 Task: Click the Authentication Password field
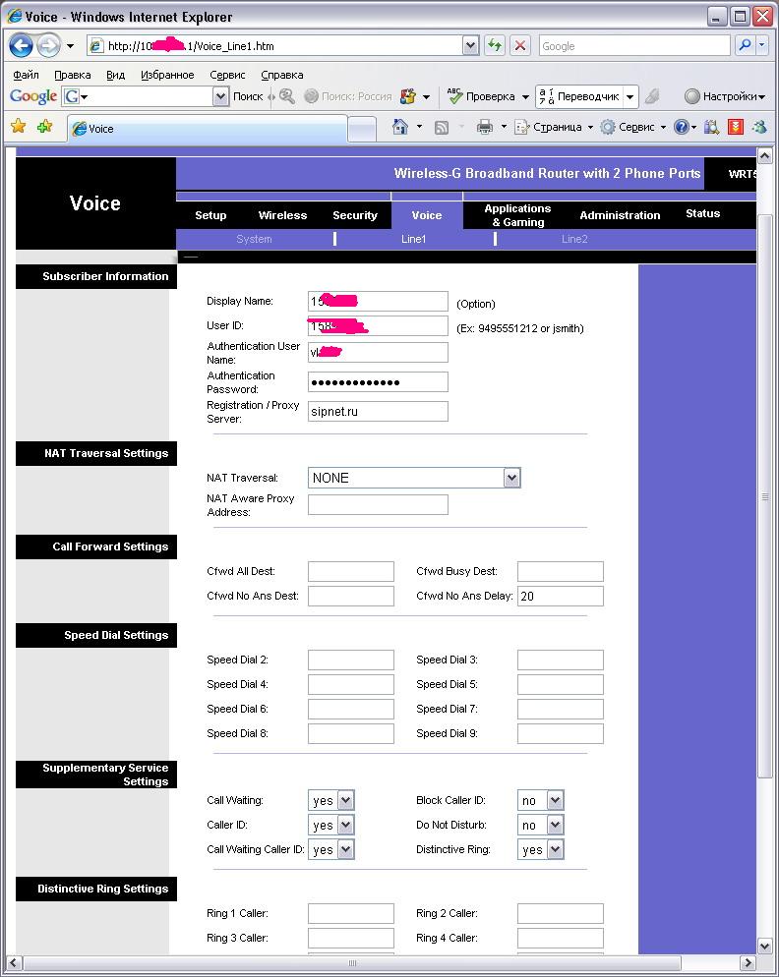(378, 382)
